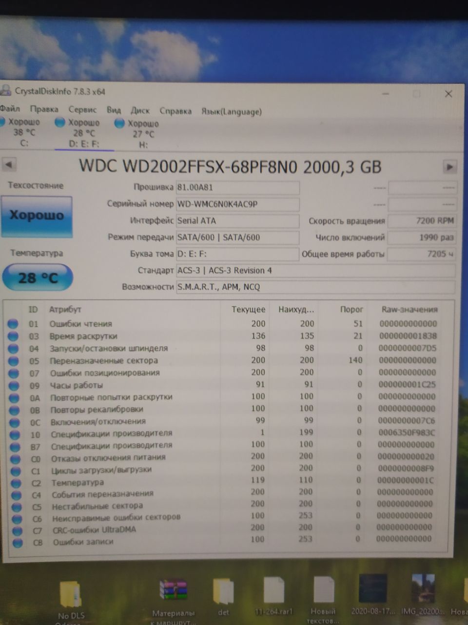The image size is (468, 625).
Task: Click the Атрибут column header
Action: (65, 309)
